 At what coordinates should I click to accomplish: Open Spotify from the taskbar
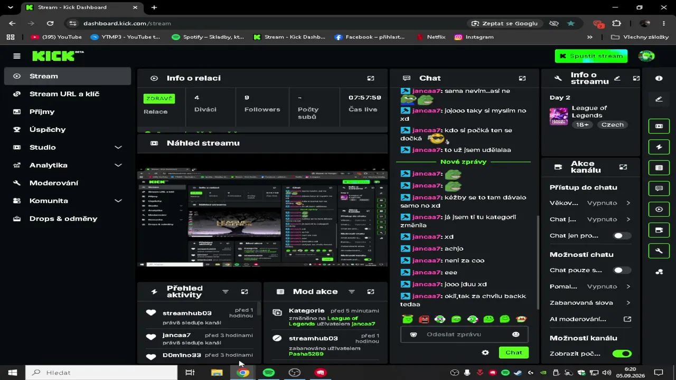[269, 373]
